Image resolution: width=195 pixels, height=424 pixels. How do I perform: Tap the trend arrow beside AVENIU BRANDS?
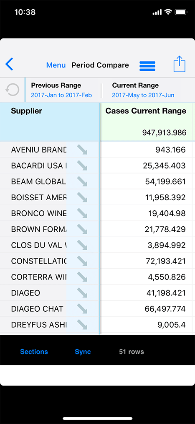(x=82, y=150)
